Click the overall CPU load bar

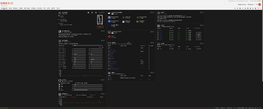[88, 45]
